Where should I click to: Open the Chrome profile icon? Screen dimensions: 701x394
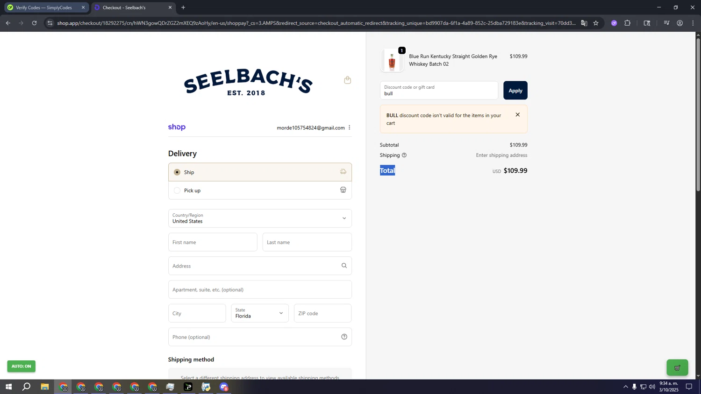680,23
